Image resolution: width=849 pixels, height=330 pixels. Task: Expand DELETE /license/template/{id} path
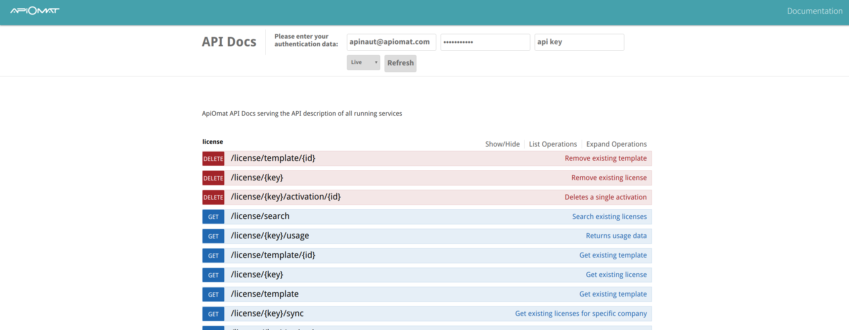[273, 158]
